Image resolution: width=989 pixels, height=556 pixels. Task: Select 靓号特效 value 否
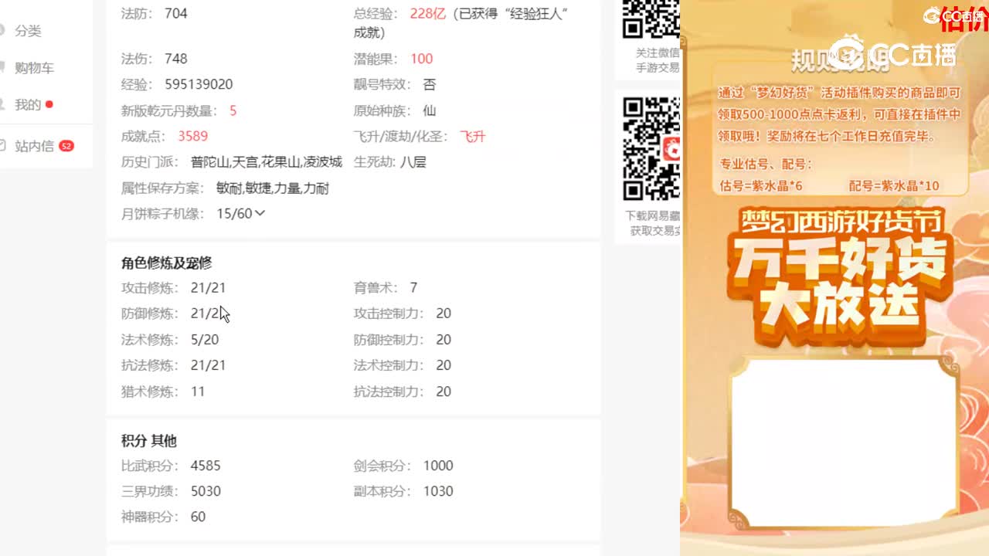coord(430,84)
